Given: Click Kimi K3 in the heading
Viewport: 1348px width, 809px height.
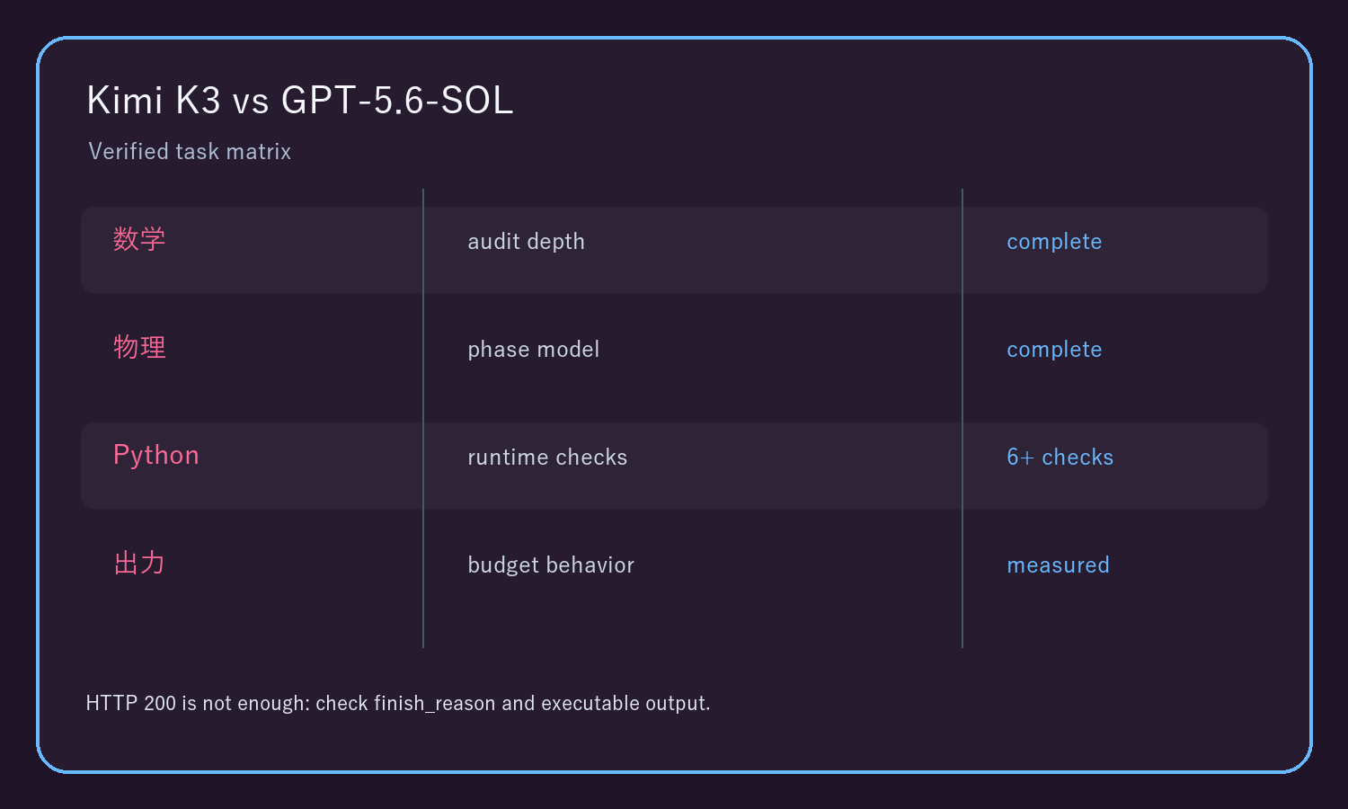Looking at the screenshot, I should pyautogui.click(x=154, y=100).
